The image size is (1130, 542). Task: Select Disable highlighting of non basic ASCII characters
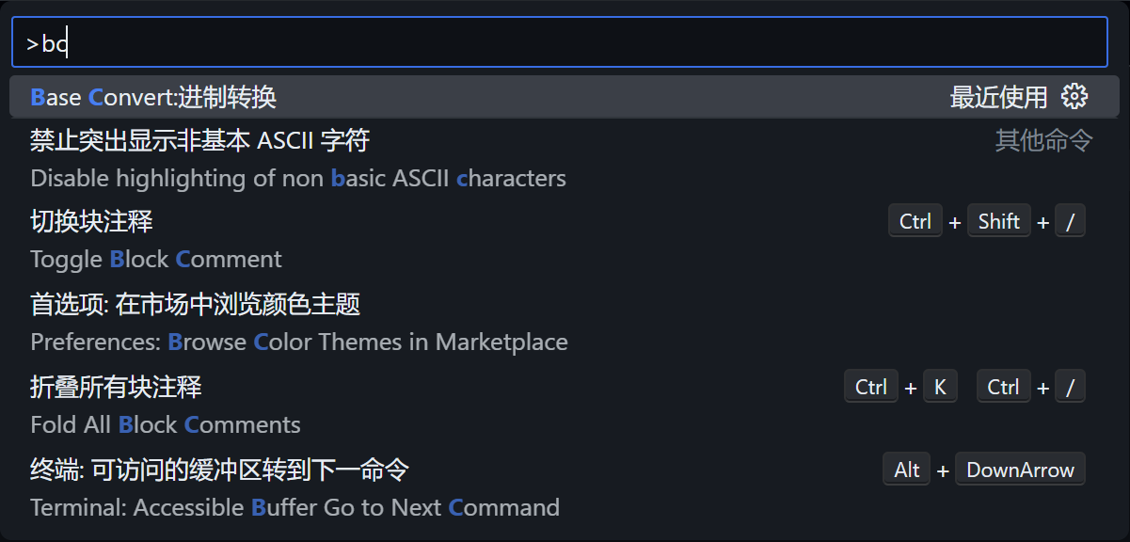[x=559, y=159]
